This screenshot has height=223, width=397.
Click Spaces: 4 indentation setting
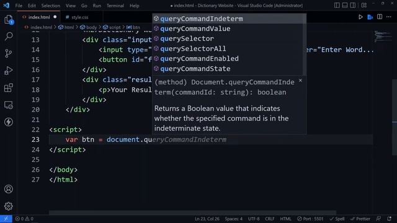click(233, 219)
